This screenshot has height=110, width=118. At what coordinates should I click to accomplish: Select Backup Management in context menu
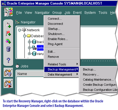62,69
